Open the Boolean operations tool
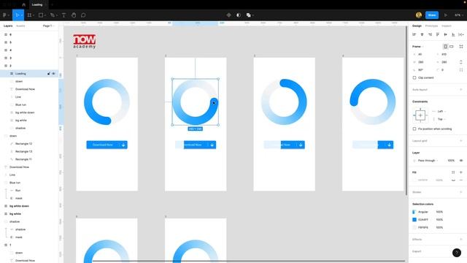The height and width of the screenshot is (263, 467). tap(249, 15)
